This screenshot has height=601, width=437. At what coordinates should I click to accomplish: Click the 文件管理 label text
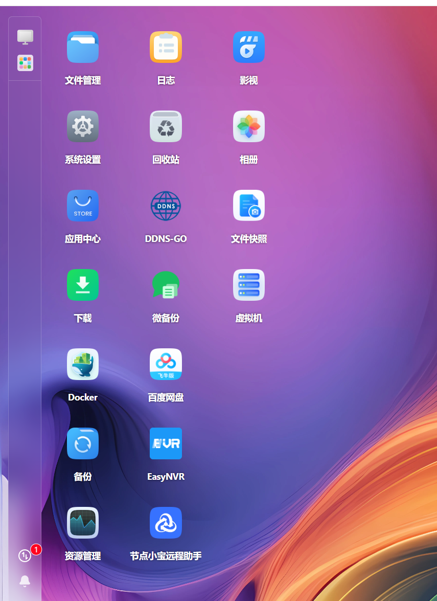click(x=83, y=80)
